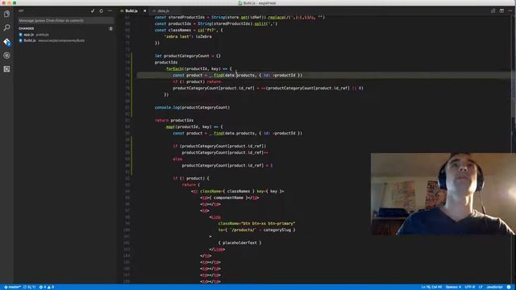Click the git sync status indicator
This screenshot has height=290, width=516.
(x=29, y=287)
